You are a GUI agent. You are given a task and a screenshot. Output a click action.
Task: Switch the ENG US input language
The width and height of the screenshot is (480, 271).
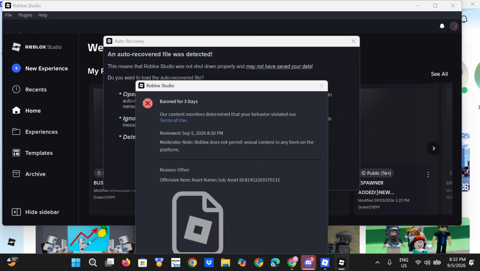click(x=404, y=263)
